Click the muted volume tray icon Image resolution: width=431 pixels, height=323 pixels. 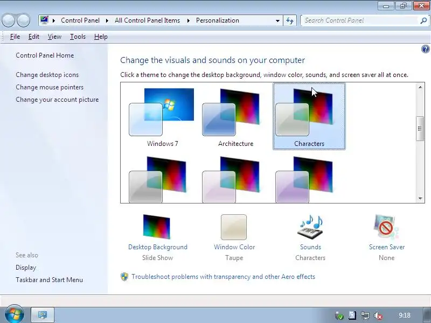pyautogui.click(x=379, y=315)
